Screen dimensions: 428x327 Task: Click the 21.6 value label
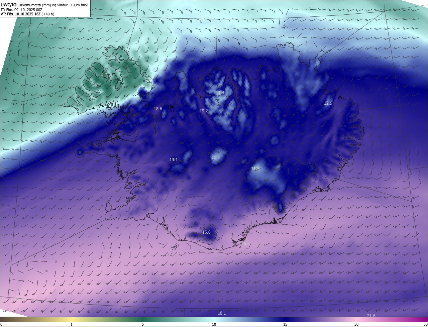pos(371,316)
